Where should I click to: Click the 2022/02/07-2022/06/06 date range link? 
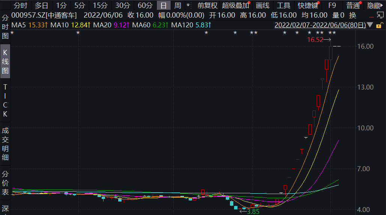click(320, 25)
